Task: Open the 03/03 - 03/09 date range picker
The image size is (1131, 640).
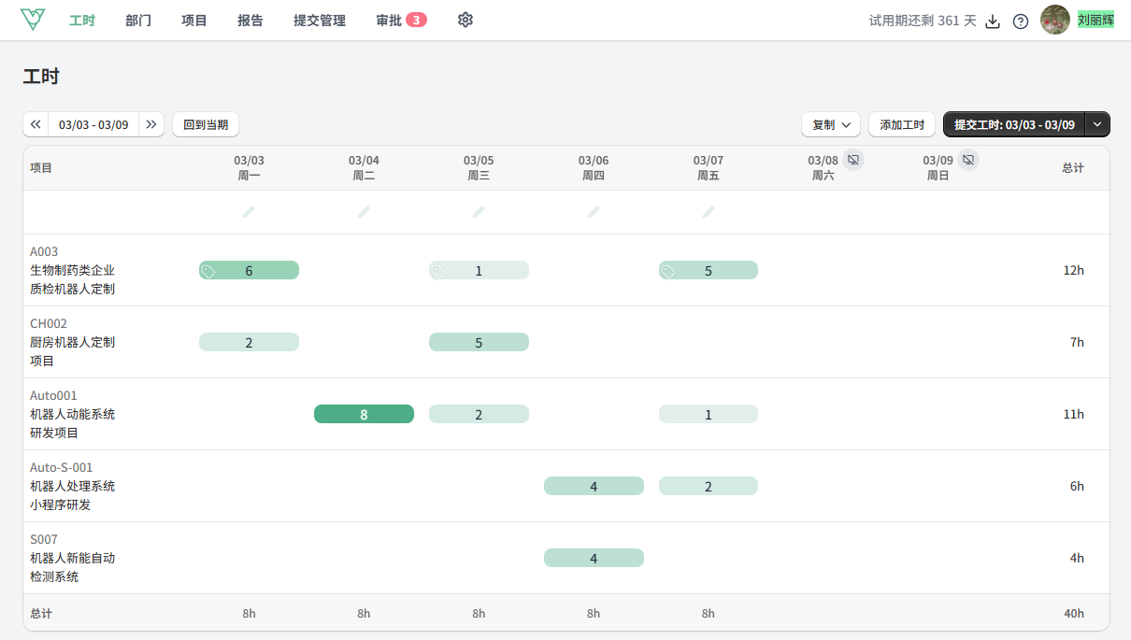Action: pyautogui.click(x=93, y=124)
